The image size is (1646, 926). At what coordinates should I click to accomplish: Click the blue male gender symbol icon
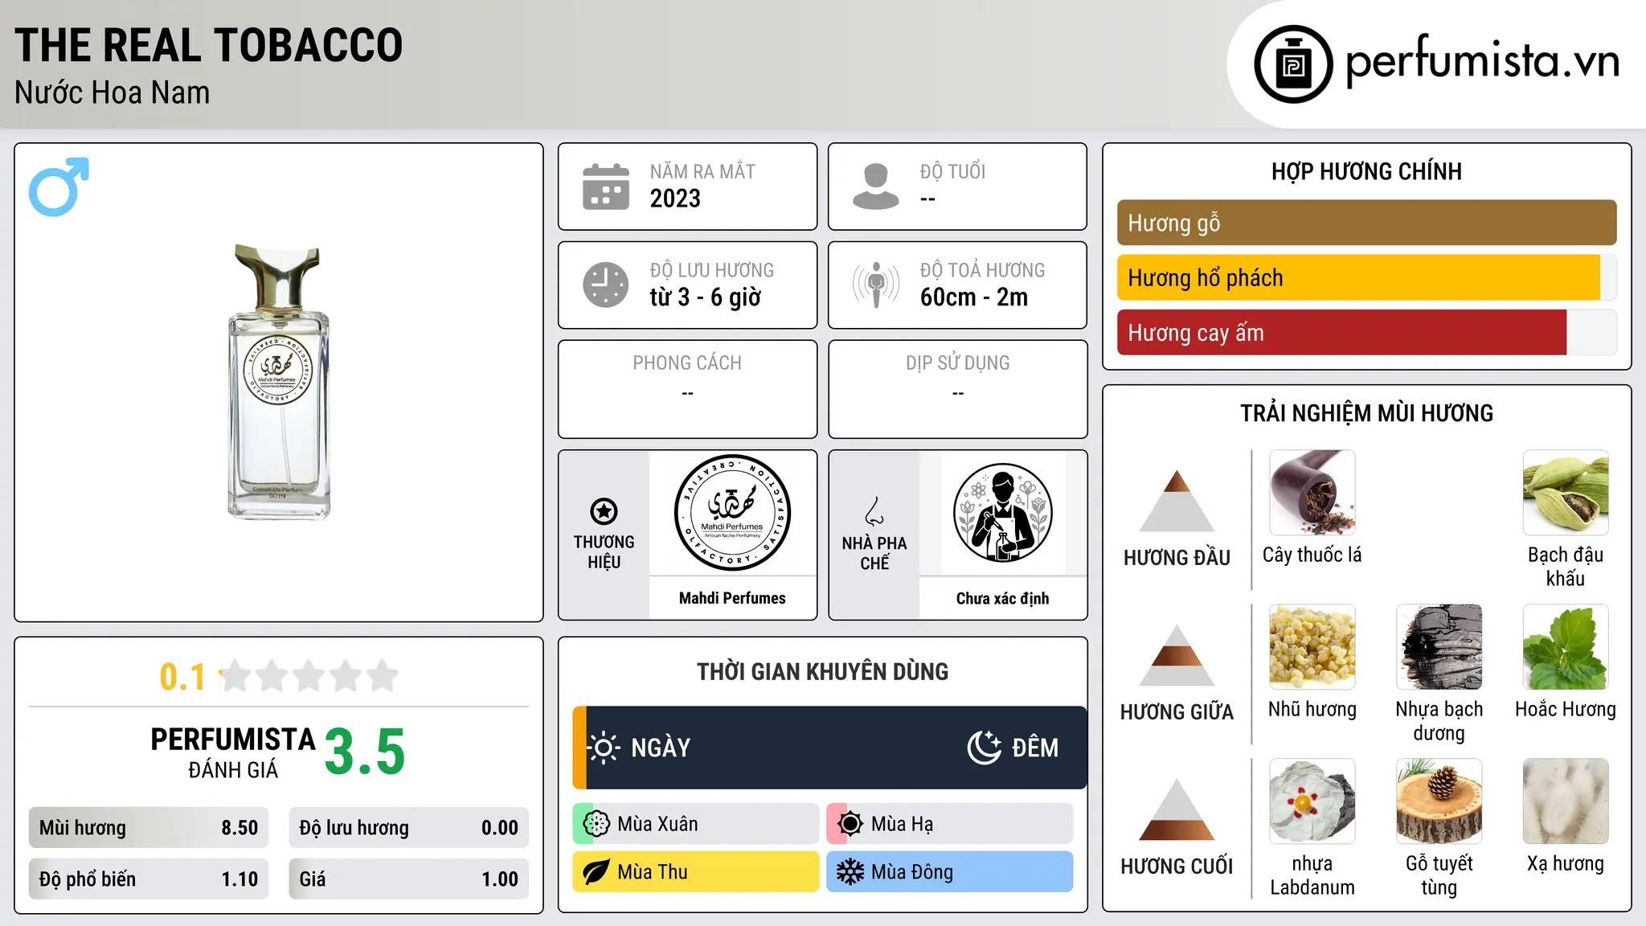[x=59, y=186]
